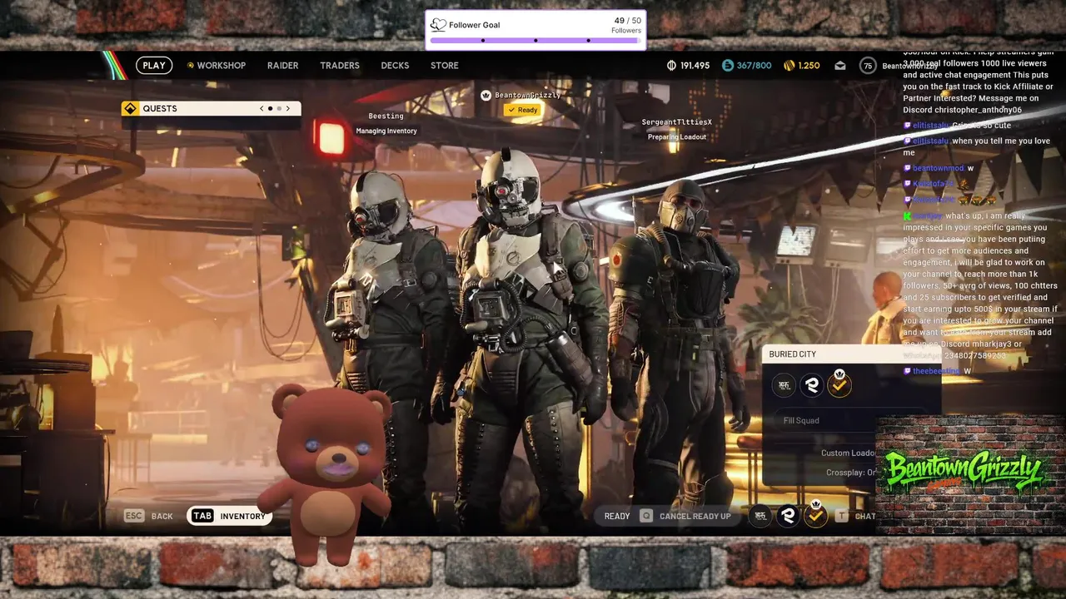Click the crown icon beside BeantownGrizzly
The height and width of the screenshot is (599, 1066).
[x=486, y=95]
